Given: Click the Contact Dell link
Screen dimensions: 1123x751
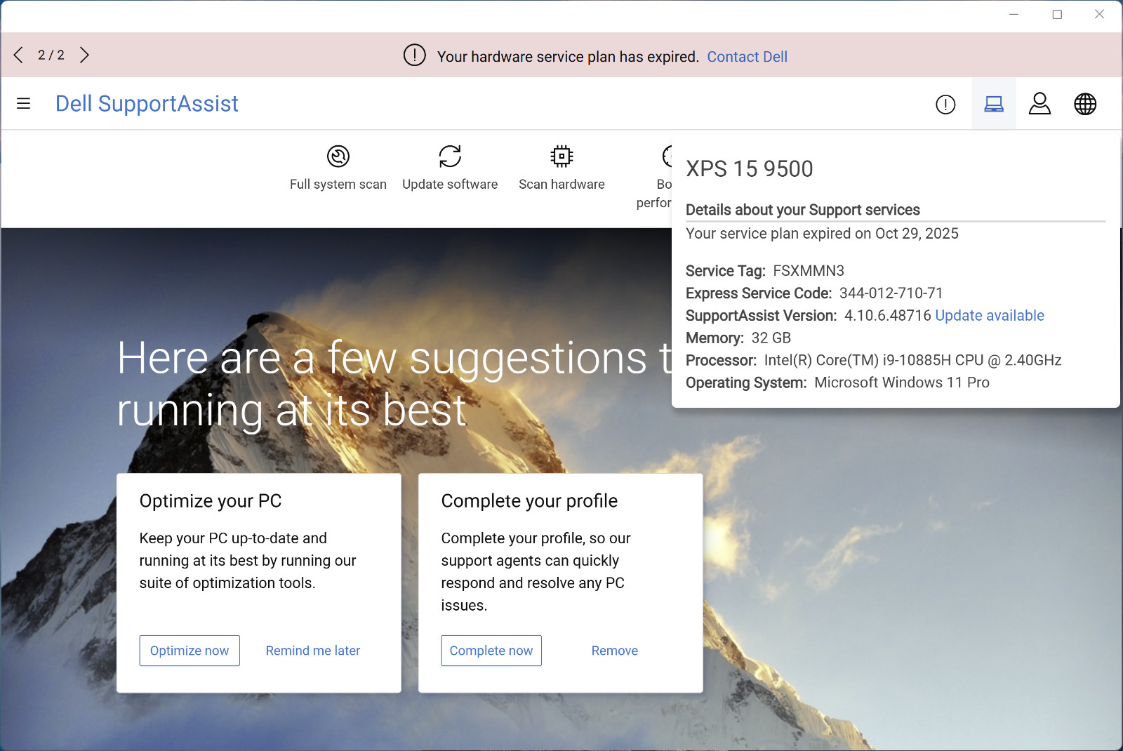Looking at the screenshot, I should tap(747, 57).
